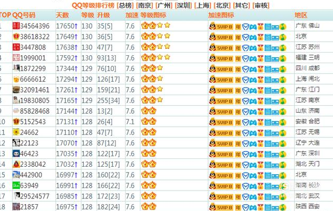This screenshot has width=333, height=211.
Task: Click the 加速图标 column header
Action: [221, 15]
